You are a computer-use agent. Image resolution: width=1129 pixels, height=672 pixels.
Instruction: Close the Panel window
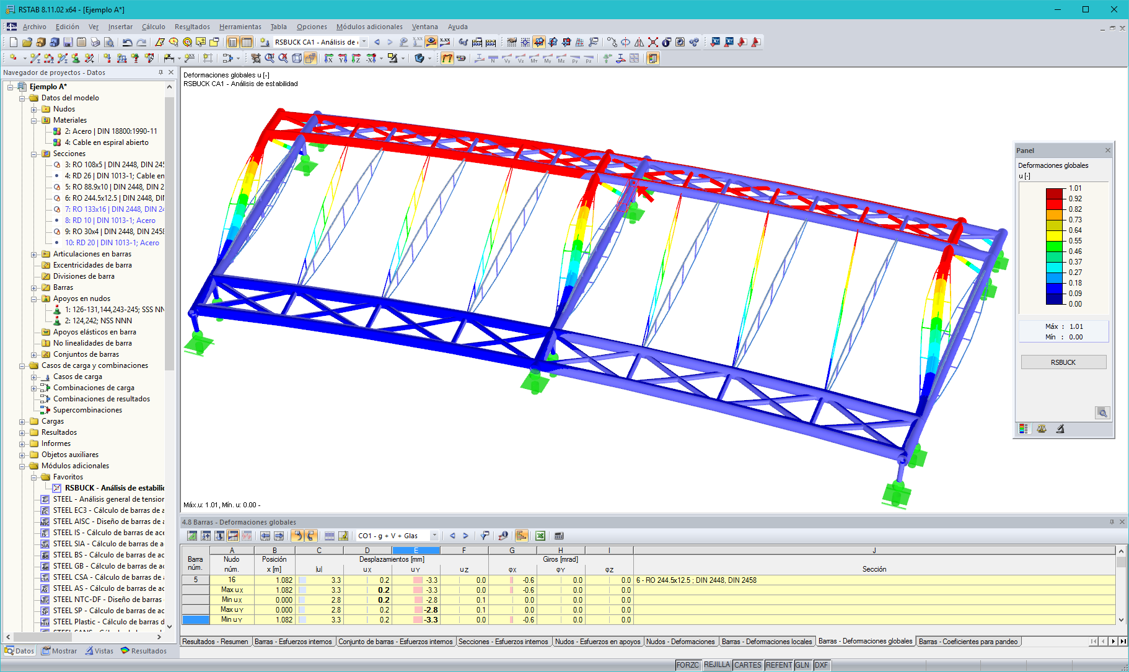pos(1108,151)
